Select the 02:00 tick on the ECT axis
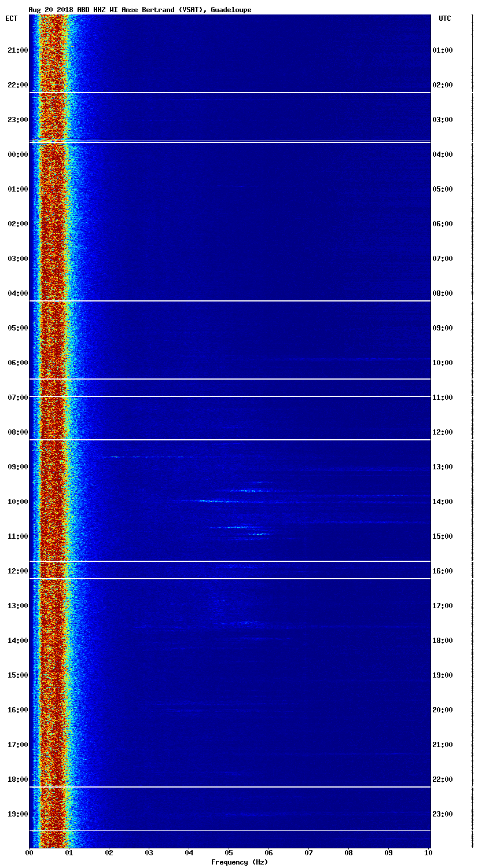This screenshot has width=493, height=868. click(x=17, y=224)
